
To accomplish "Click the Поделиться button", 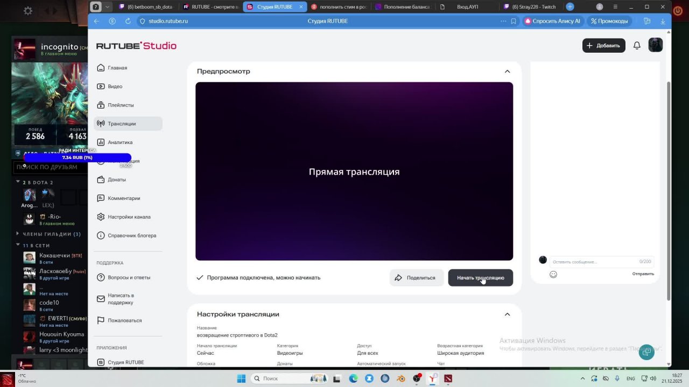I will 417,278.
